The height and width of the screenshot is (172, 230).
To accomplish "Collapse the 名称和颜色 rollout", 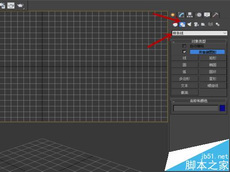I will click(199, 101).
